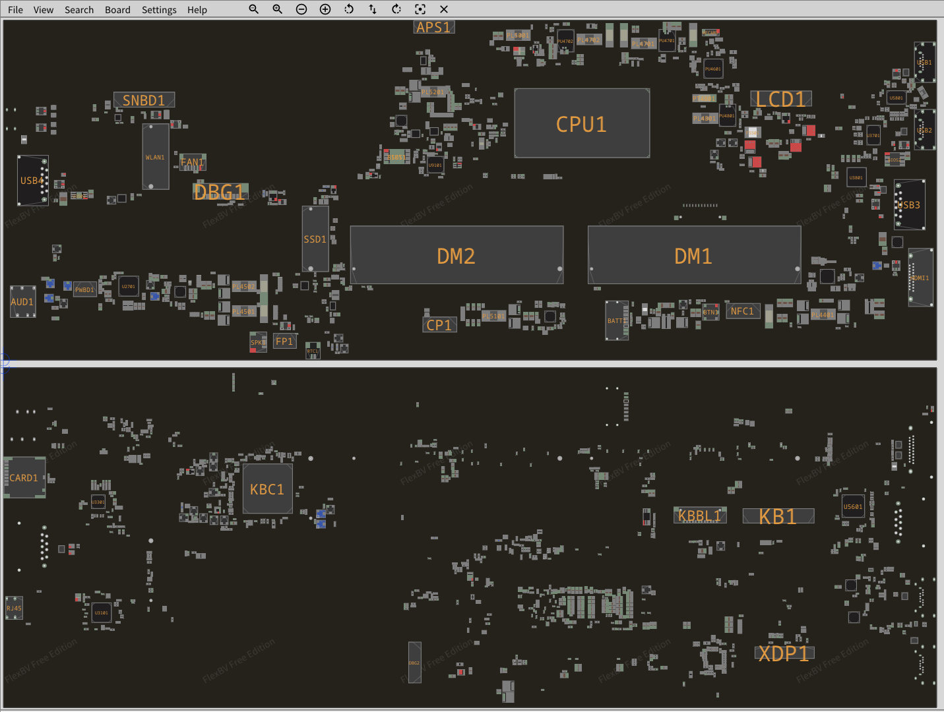Open the Search menu
Screen dimensions: 944x712
(x=79, y=10)
